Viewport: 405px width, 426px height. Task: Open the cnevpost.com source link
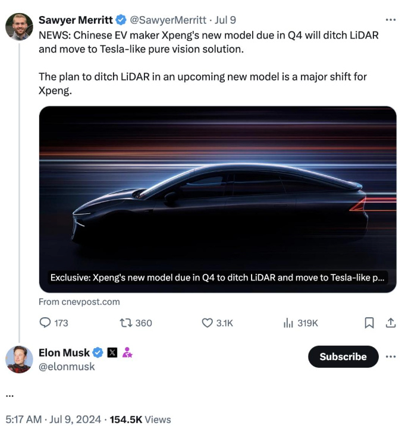pyautogui.click(x=79, y=302)
